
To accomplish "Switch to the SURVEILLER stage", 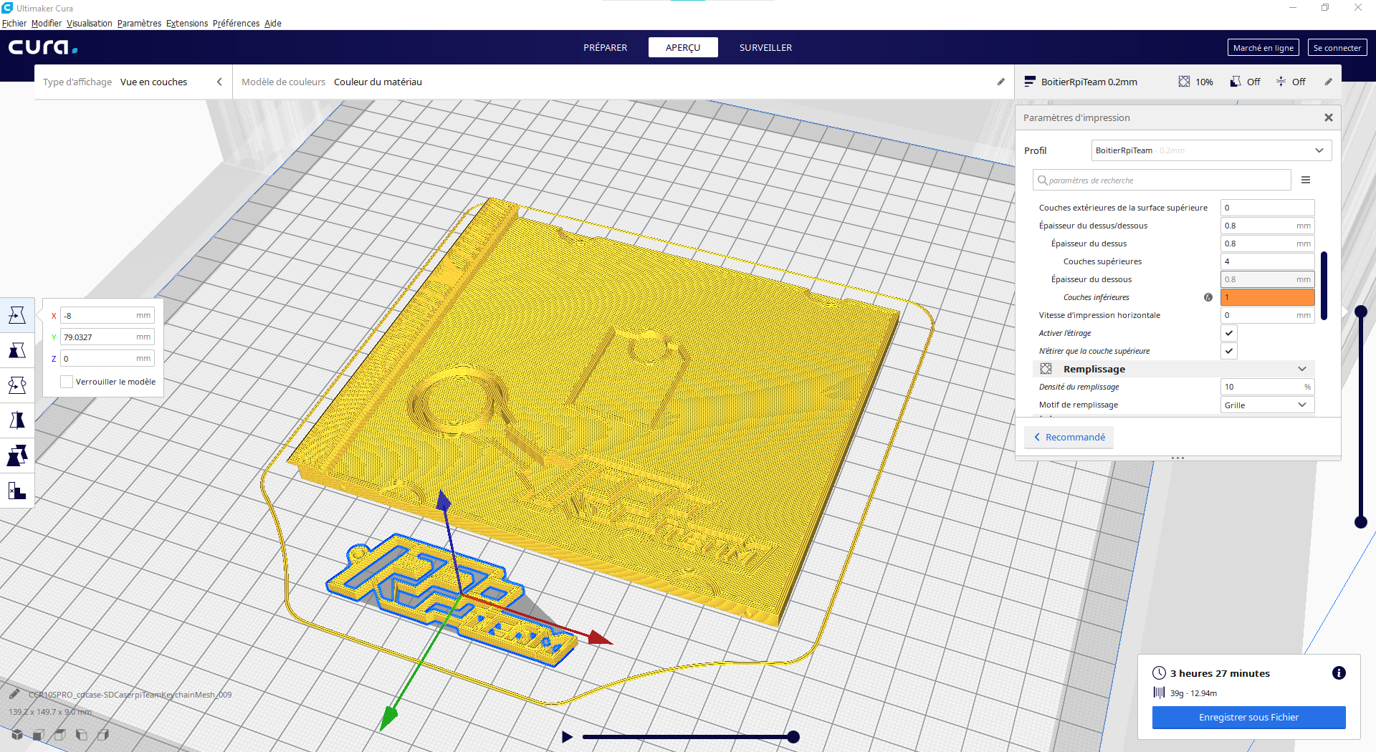I will tap(765, 47).
